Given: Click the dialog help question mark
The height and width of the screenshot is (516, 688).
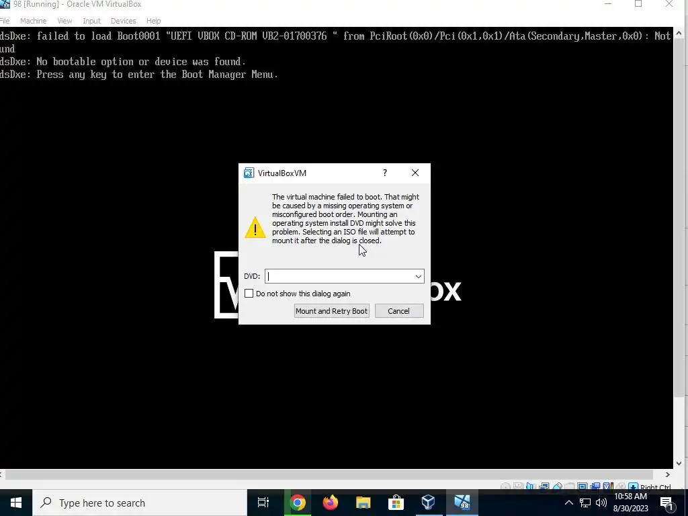Looking at the screenshot, I should 385,173.
